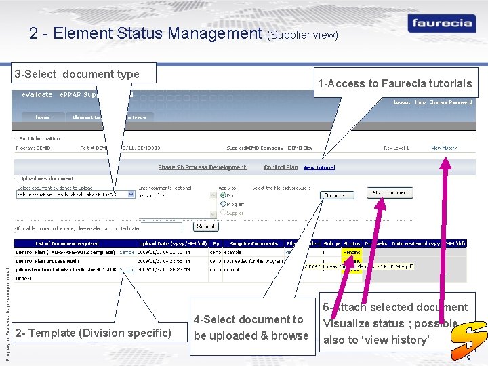
Task: Click the Faurecia logo
Action: click(x=442, y=23)
